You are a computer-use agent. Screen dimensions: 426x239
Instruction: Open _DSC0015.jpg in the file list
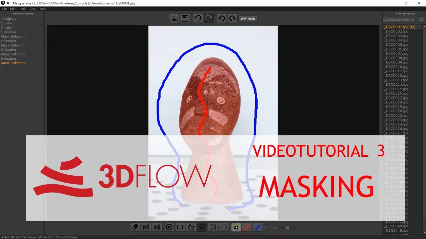pos(396,89)
